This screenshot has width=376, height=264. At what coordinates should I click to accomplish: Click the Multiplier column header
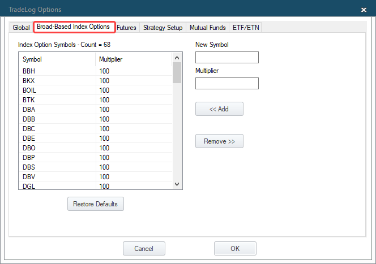coord(134,59)
